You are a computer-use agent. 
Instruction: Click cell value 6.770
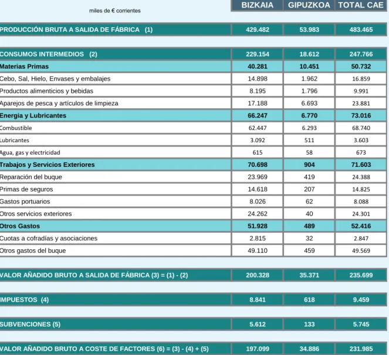pyautogui.click(x=309, y=116)
